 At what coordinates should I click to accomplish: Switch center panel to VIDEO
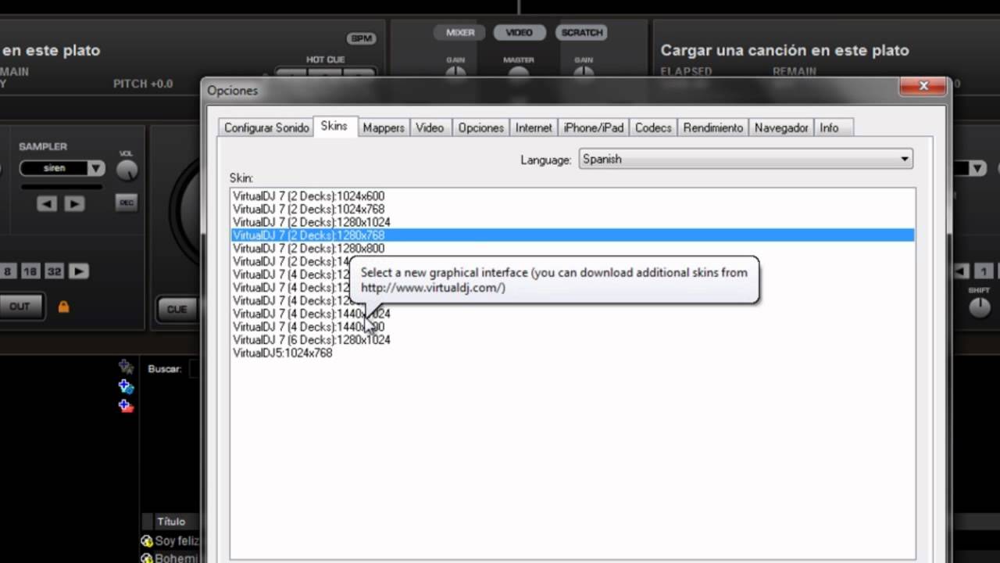pyautogui.click(x=519, y=33)
